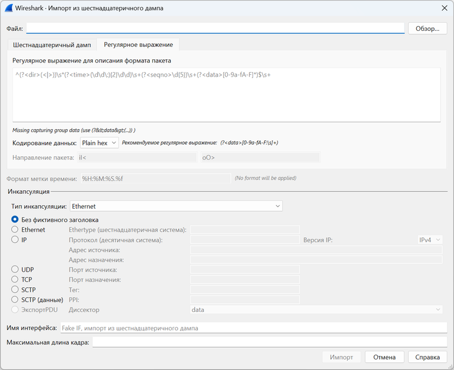Click the Максимальная длина кадра field

[270, 342]
